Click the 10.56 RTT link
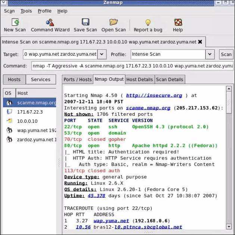 pyautogui.click(x=83, y=227)
